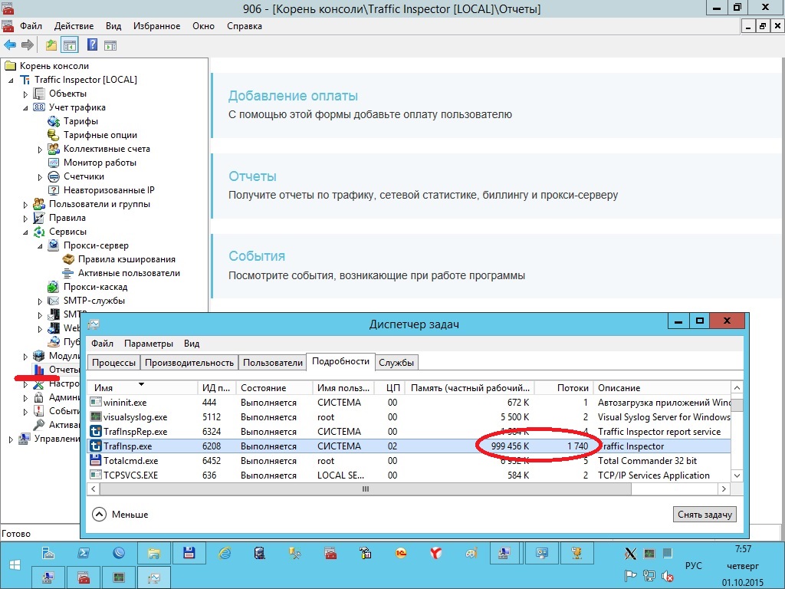Select Тарифные опции node

(x=100, y=135)
